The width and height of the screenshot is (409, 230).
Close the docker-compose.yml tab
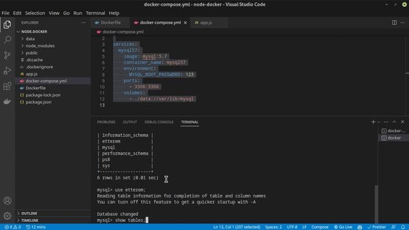click(x=185, y=23)
